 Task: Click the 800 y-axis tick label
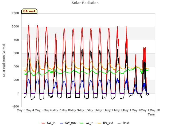tap(16, 40)
